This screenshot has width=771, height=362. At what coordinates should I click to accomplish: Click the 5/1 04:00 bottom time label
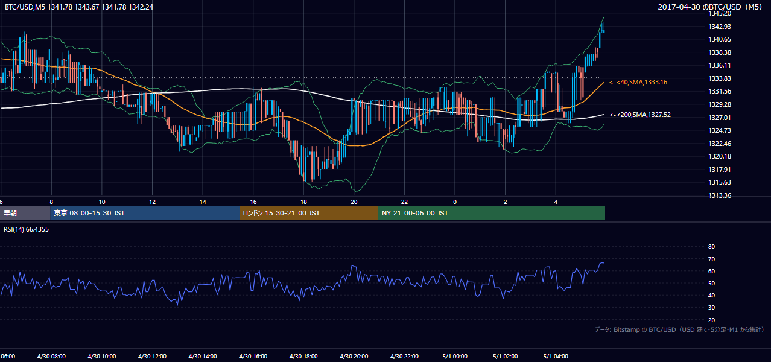pos(556,357)
